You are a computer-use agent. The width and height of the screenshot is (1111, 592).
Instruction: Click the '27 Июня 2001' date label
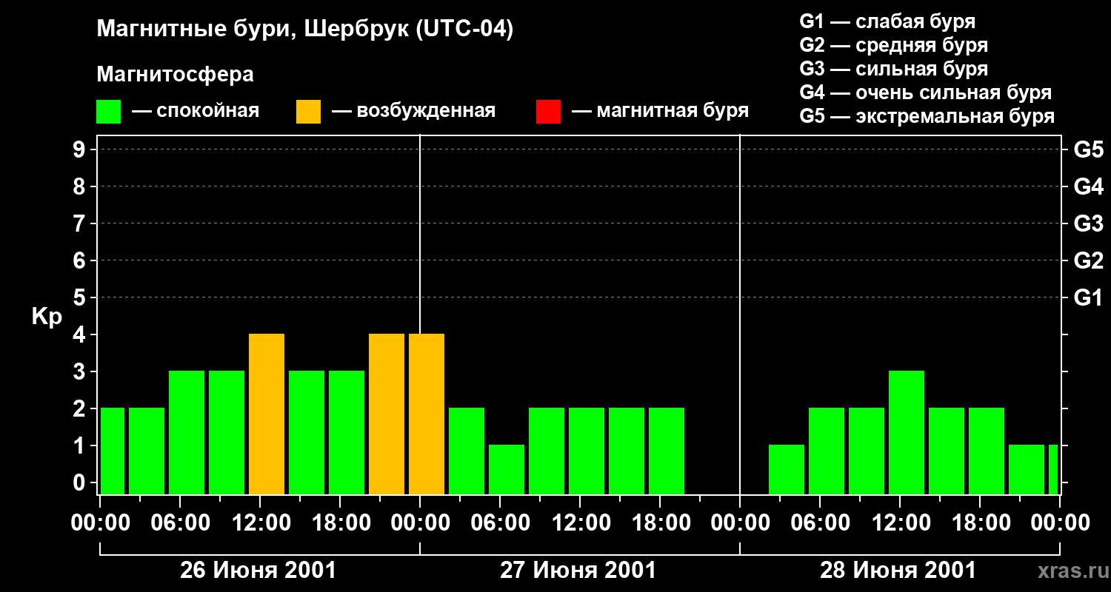(x=578, y=571)
